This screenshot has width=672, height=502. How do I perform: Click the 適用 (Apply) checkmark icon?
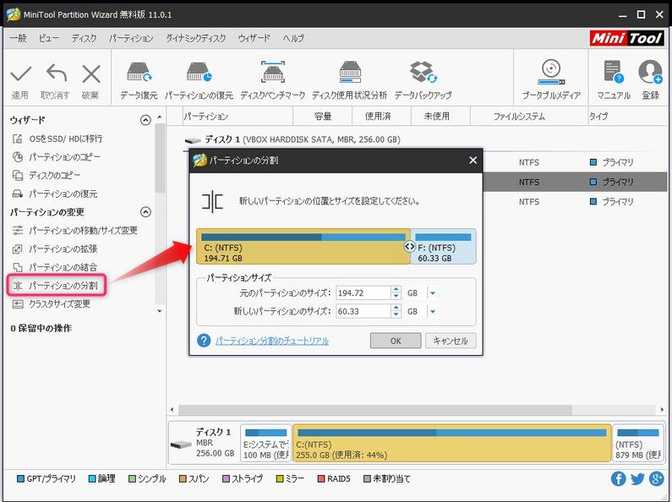tap(20, 74)
